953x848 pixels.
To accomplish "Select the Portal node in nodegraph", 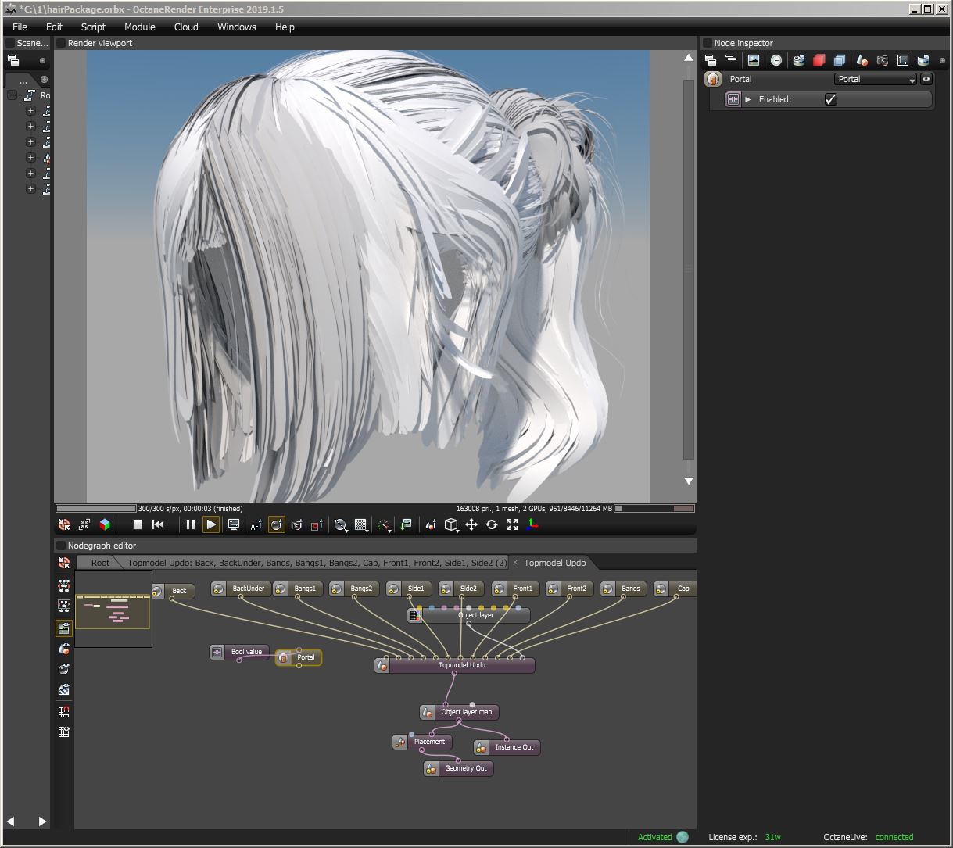I will (299, 658).
